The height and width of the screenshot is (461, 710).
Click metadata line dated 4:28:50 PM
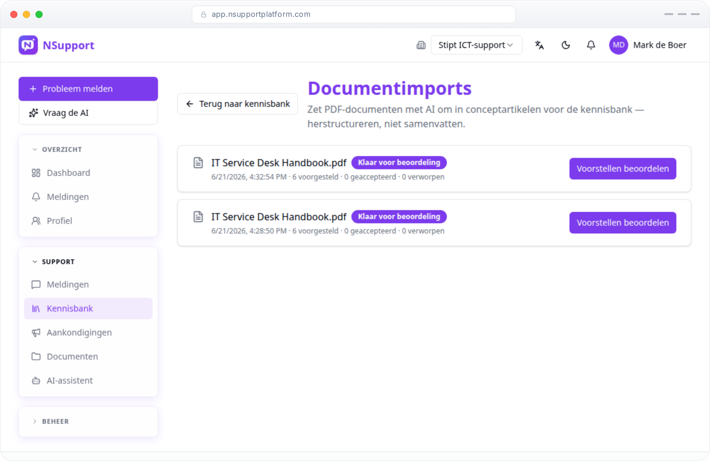pyautogui.click(x=328, y=231)
